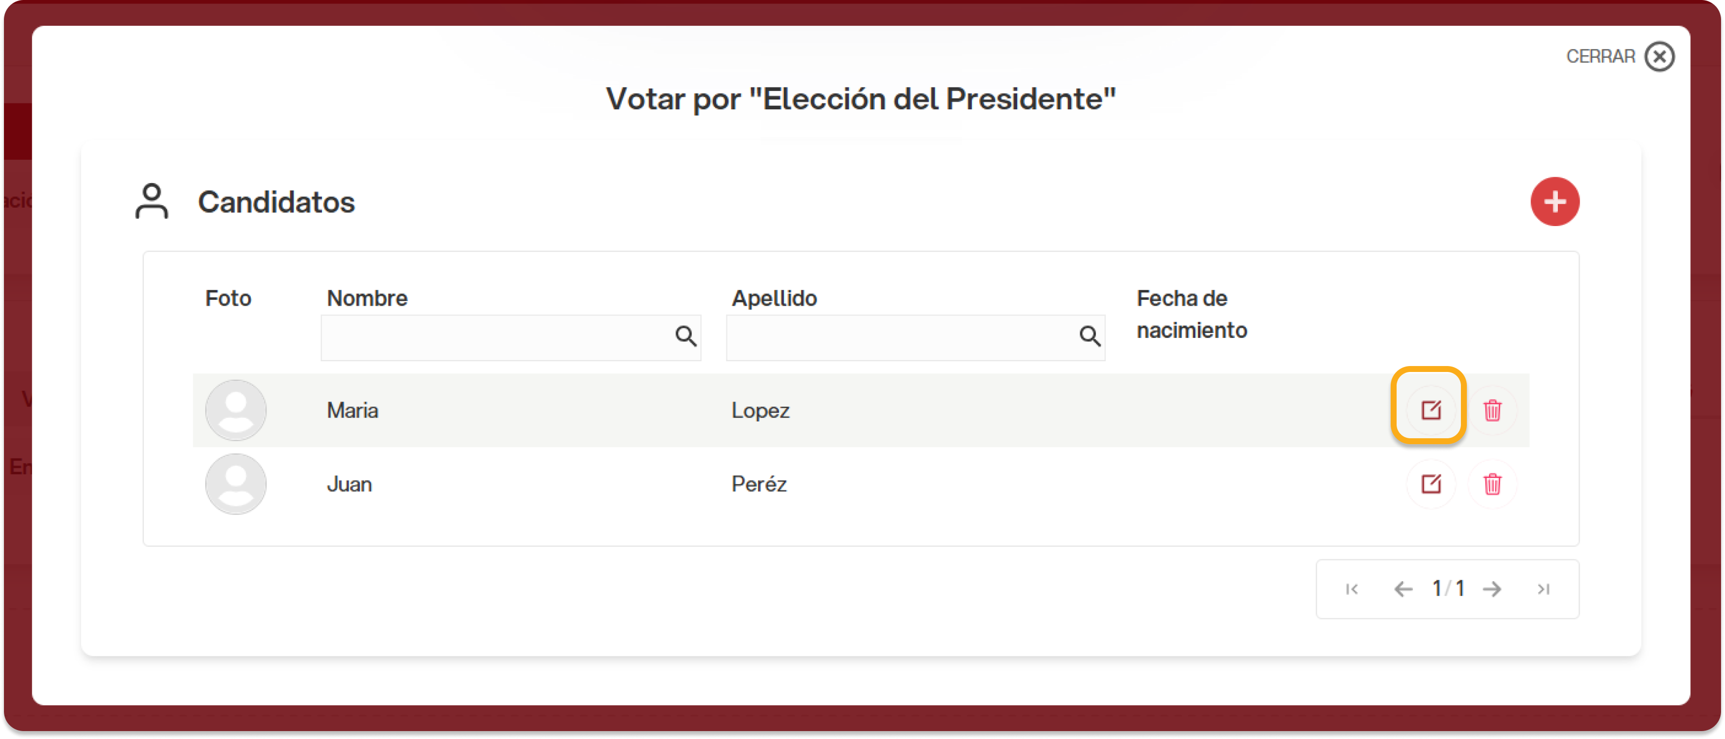Screen dimensions: 1725x739
Task: Click the trash icon for Juan Peréz
Action: point(1492,483)
